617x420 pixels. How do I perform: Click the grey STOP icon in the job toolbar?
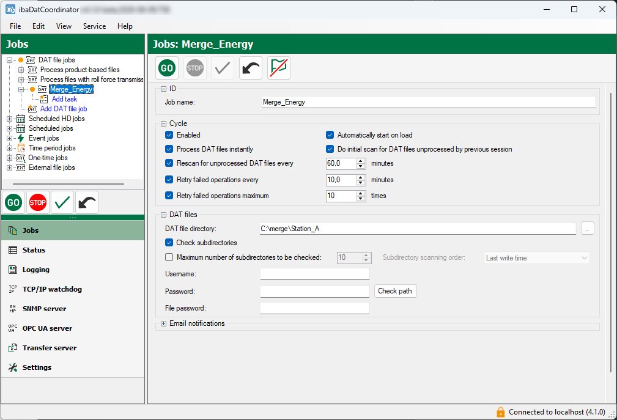(x=195, y=68)
